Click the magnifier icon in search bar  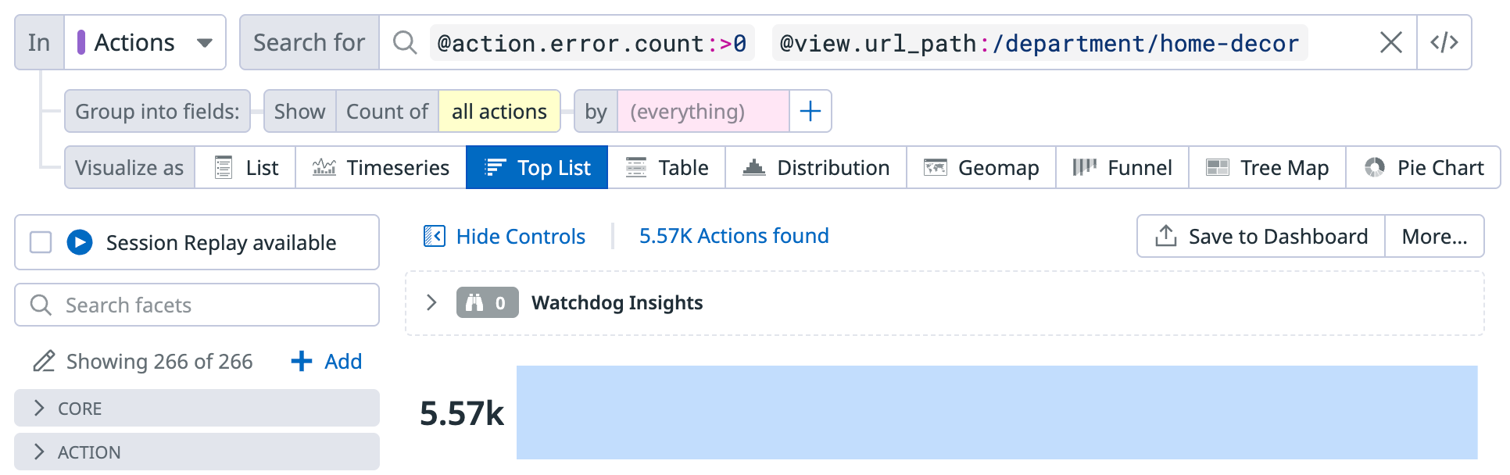404,42
